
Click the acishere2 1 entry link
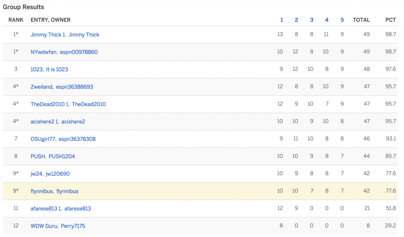click(x=45, y=122)
